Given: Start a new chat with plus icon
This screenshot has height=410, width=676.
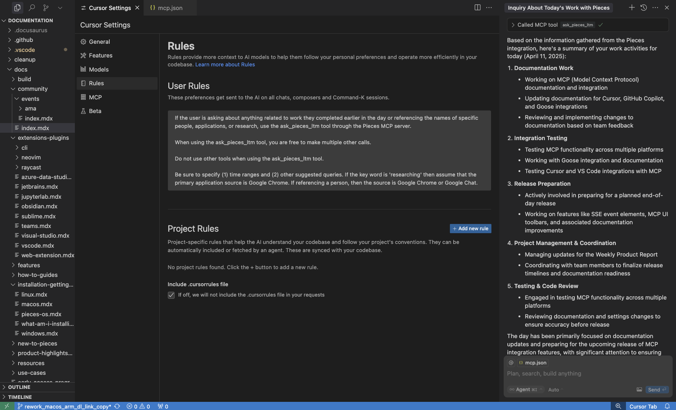Looking at the screenshot, I should 632,7.
